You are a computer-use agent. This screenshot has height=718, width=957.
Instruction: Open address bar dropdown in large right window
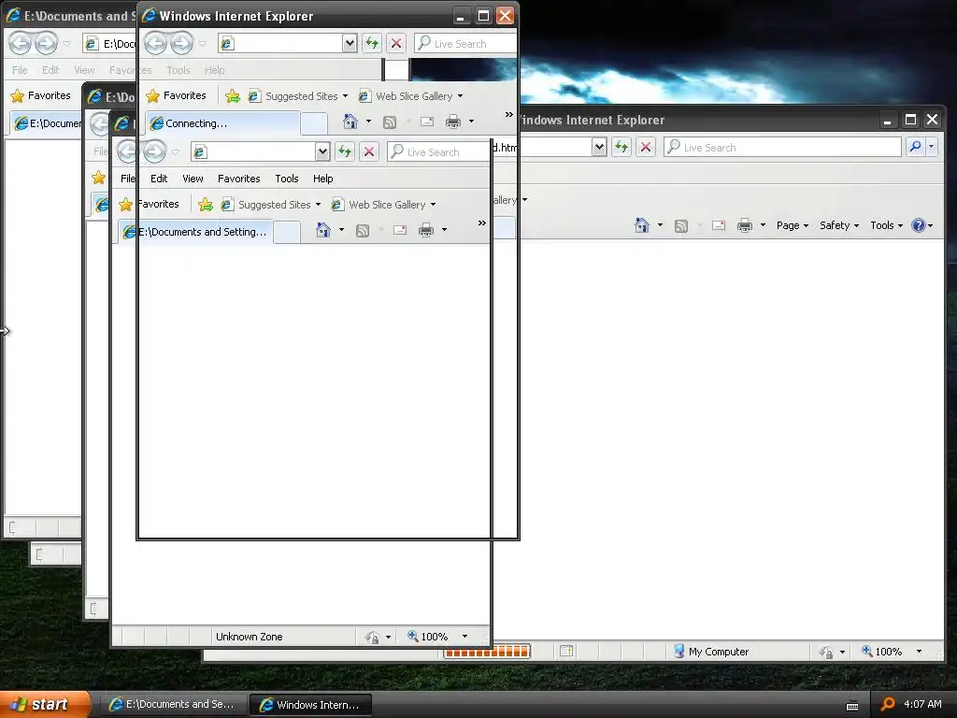pyautogui.click(x=599, y=147)
